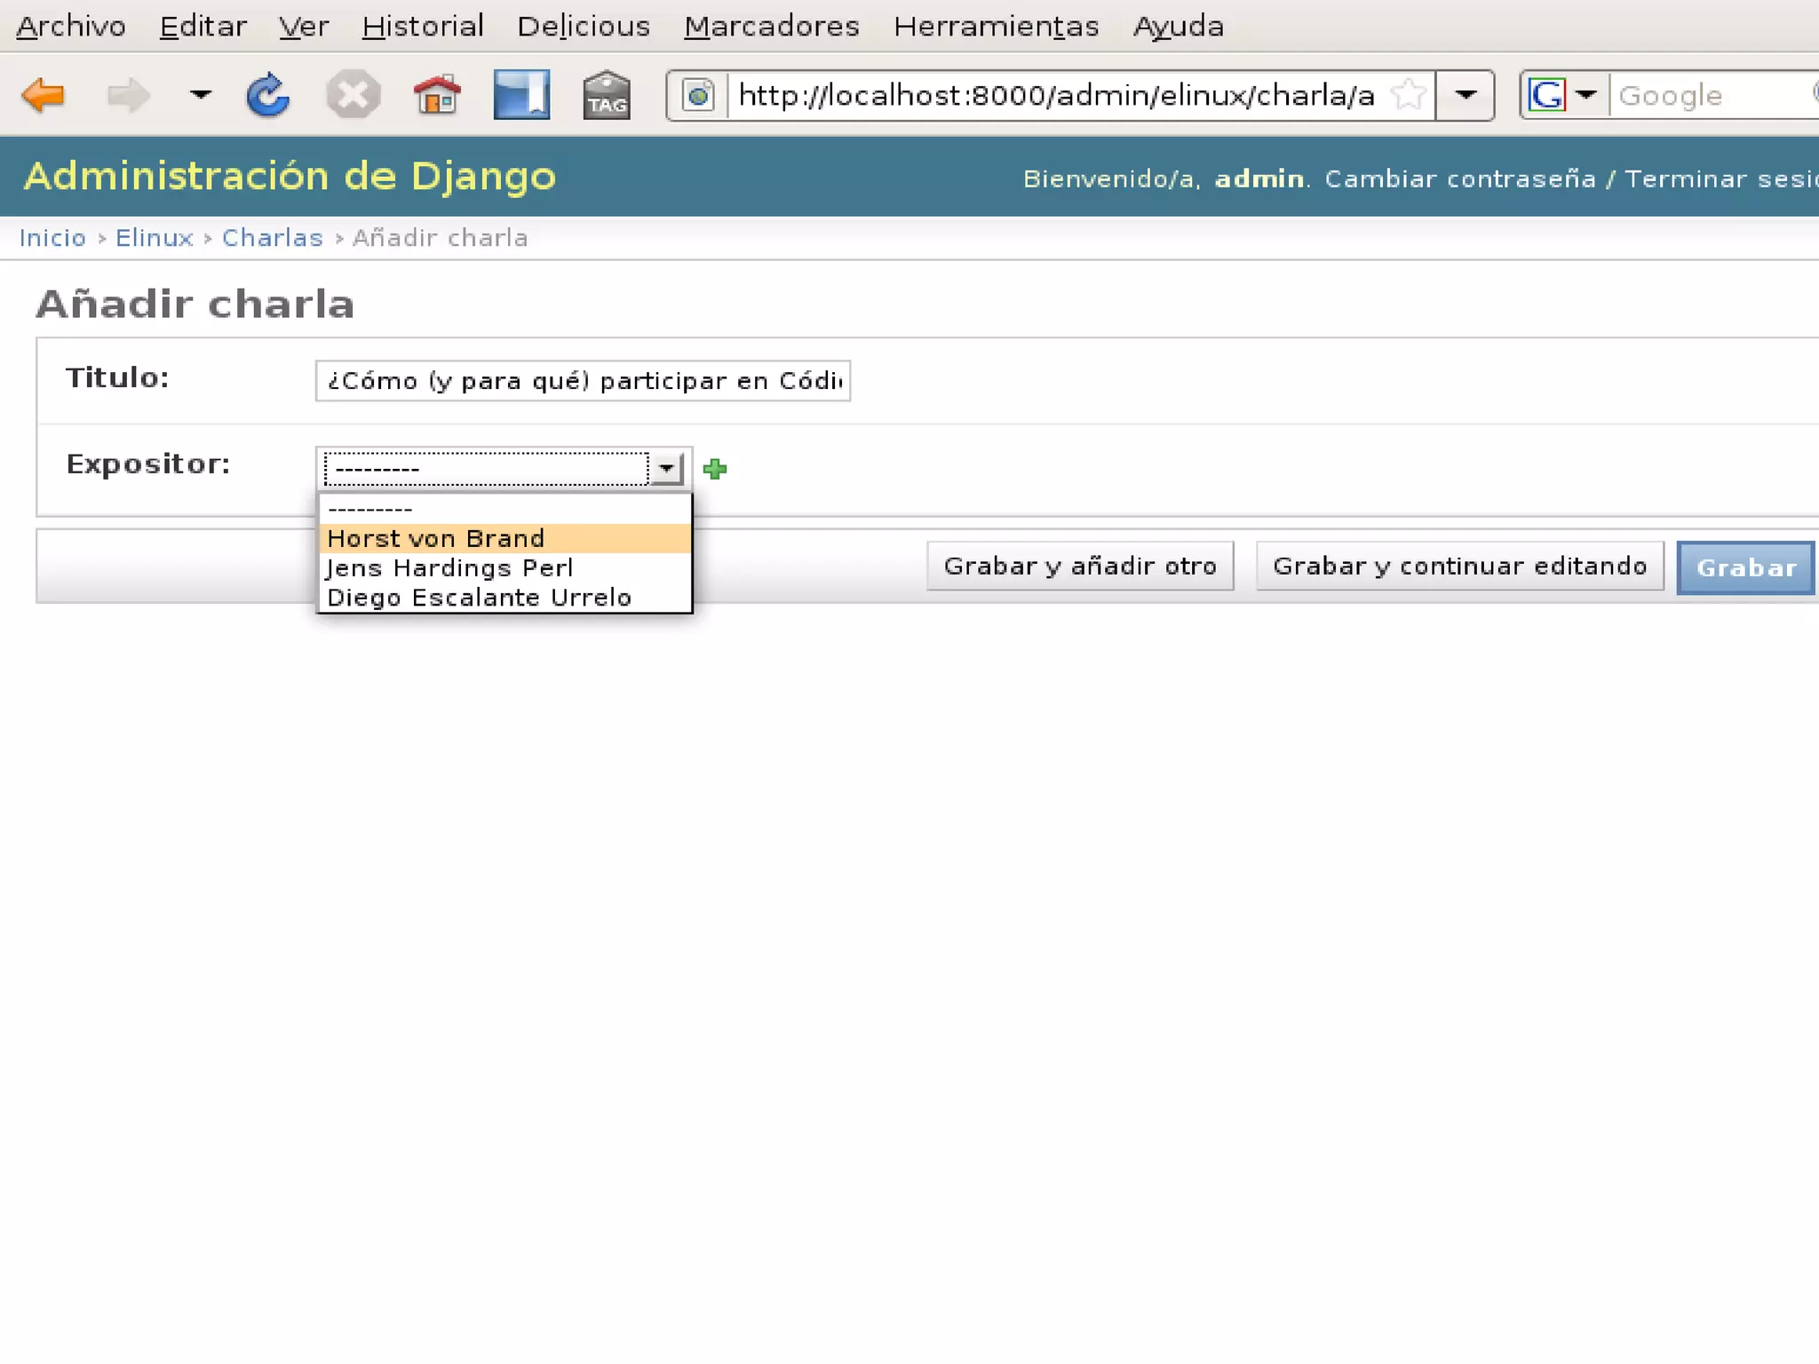Follow the Charlas breadcrumb link
1819x1364 pixels.
[272, 238]
